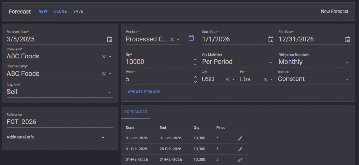Decrease the Price value with down arrow

click(x=195, y=82)
